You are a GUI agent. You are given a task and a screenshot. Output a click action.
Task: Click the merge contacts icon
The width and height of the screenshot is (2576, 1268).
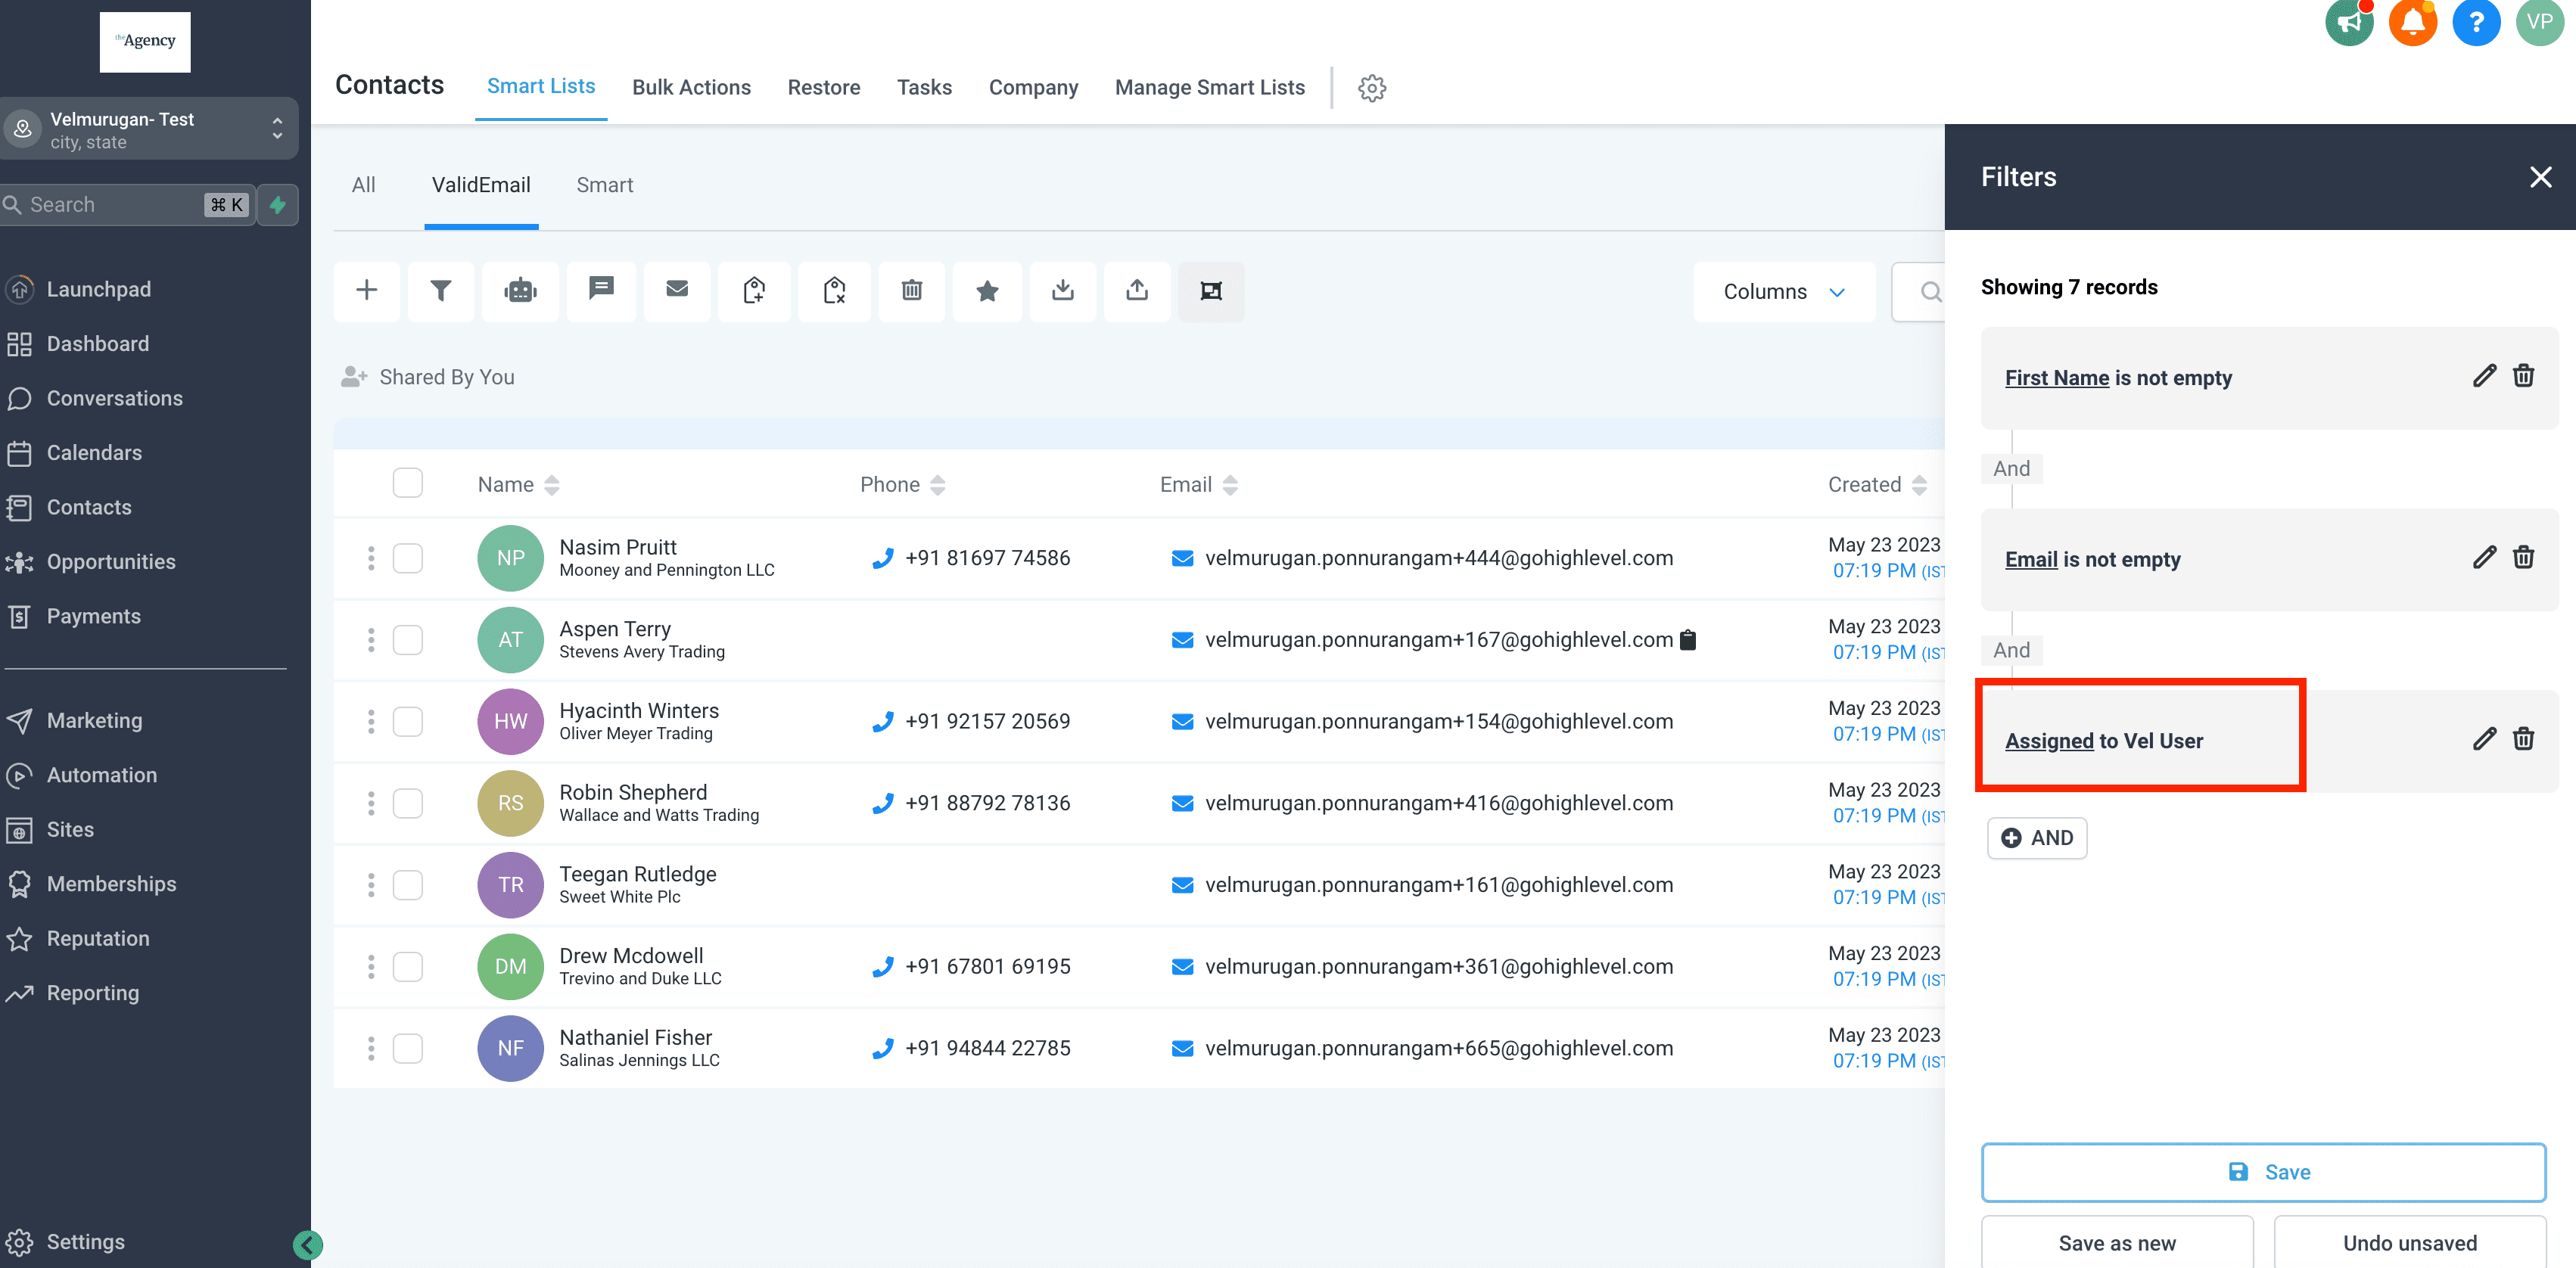(x=1211, y=291)
